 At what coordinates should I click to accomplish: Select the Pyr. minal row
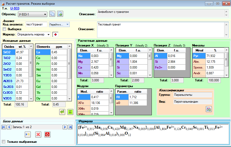[x=208, y=56]
